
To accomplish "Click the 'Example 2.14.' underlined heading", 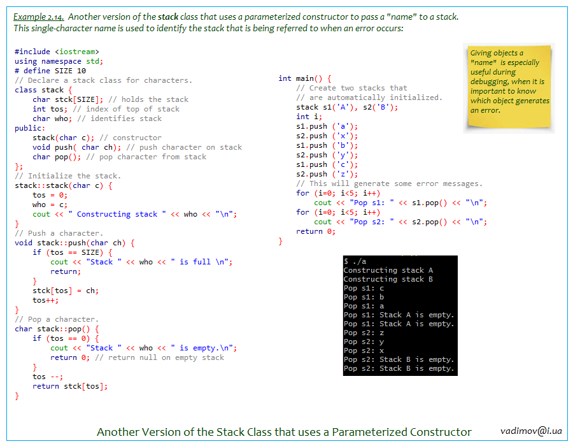I will coord(39,17).
